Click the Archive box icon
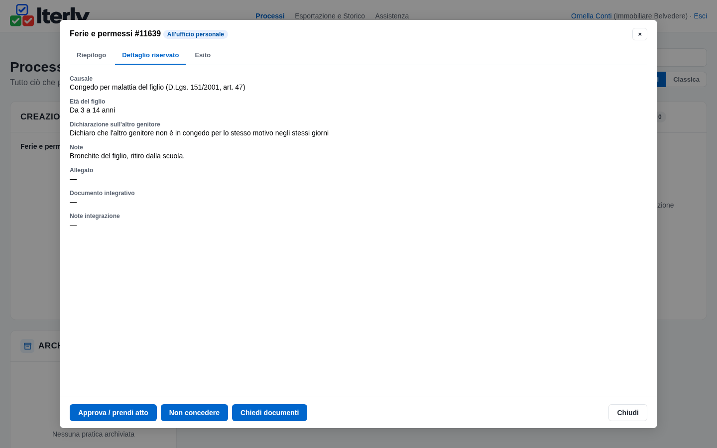 pos(27,346)
